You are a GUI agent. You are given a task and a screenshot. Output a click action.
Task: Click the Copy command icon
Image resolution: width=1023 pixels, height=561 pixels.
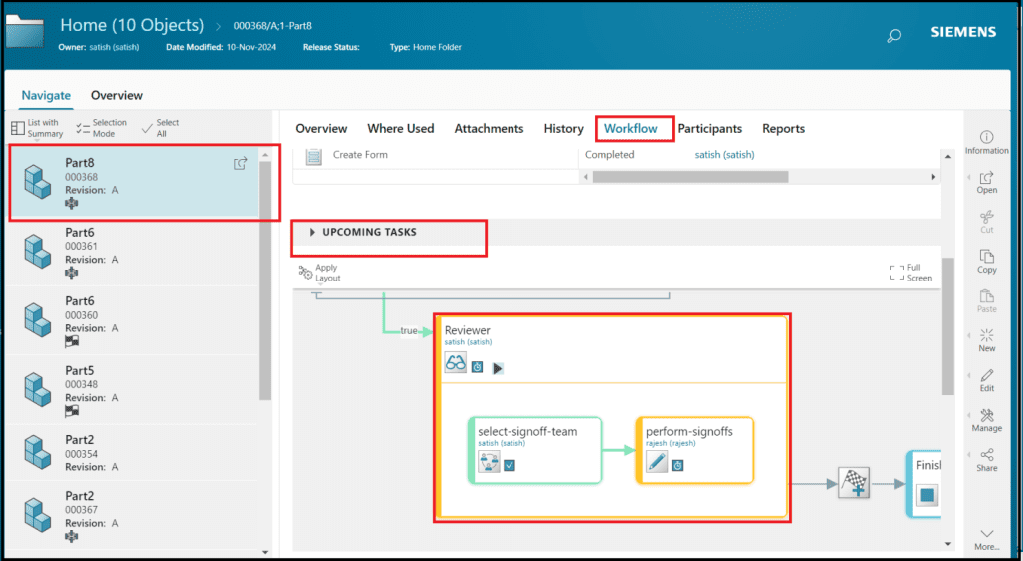pyautogui.click(x=986, y=257)
